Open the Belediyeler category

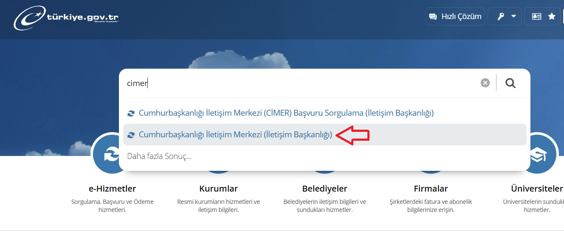[x=324, y=189]
